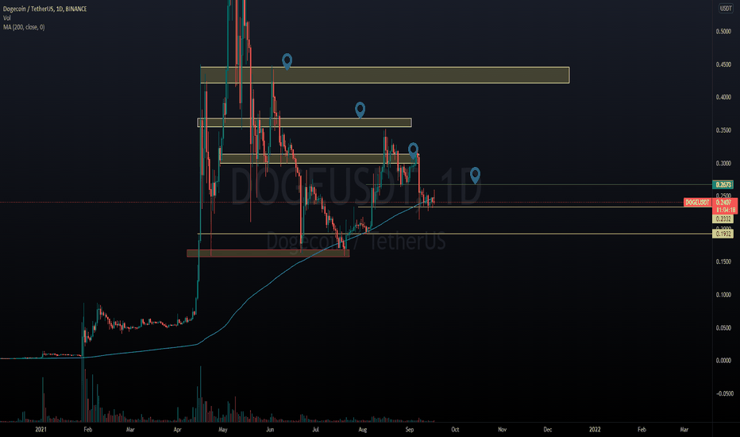Click the May label on time axis
Screen dimensions: 740x437
(223, 429)
